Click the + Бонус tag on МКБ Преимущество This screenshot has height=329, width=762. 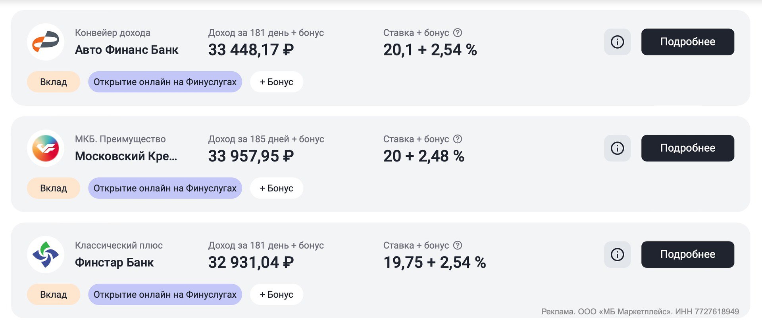pyautogui.click(x=277, y=188)
